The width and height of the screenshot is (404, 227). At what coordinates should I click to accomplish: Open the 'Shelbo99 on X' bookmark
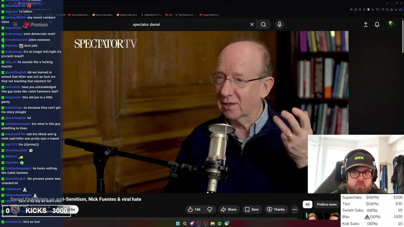151,15
